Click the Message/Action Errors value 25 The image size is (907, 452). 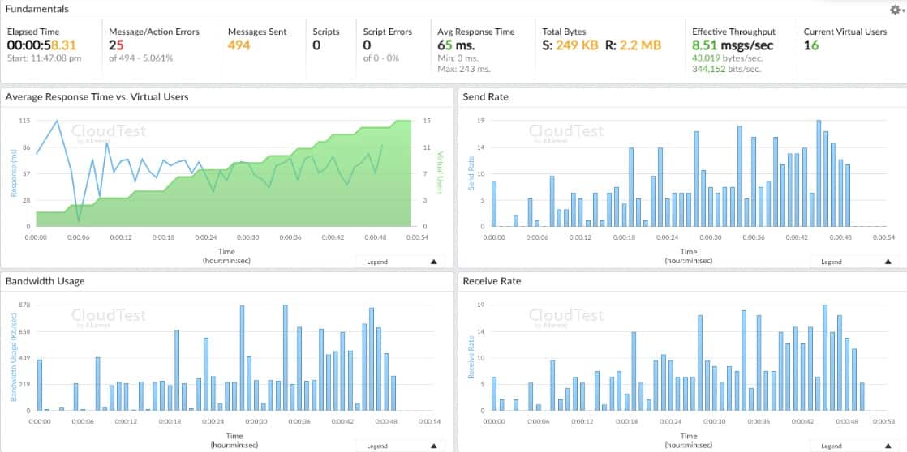click(x=117, y=45)
